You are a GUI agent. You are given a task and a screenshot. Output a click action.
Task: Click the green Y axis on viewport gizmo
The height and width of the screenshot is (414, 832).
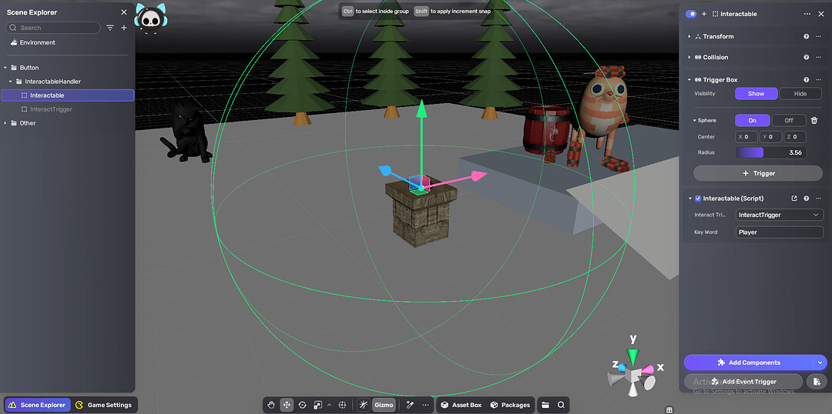[x=632, y=356]
